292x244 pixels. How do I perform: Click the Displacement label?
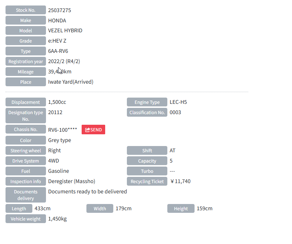26,102
